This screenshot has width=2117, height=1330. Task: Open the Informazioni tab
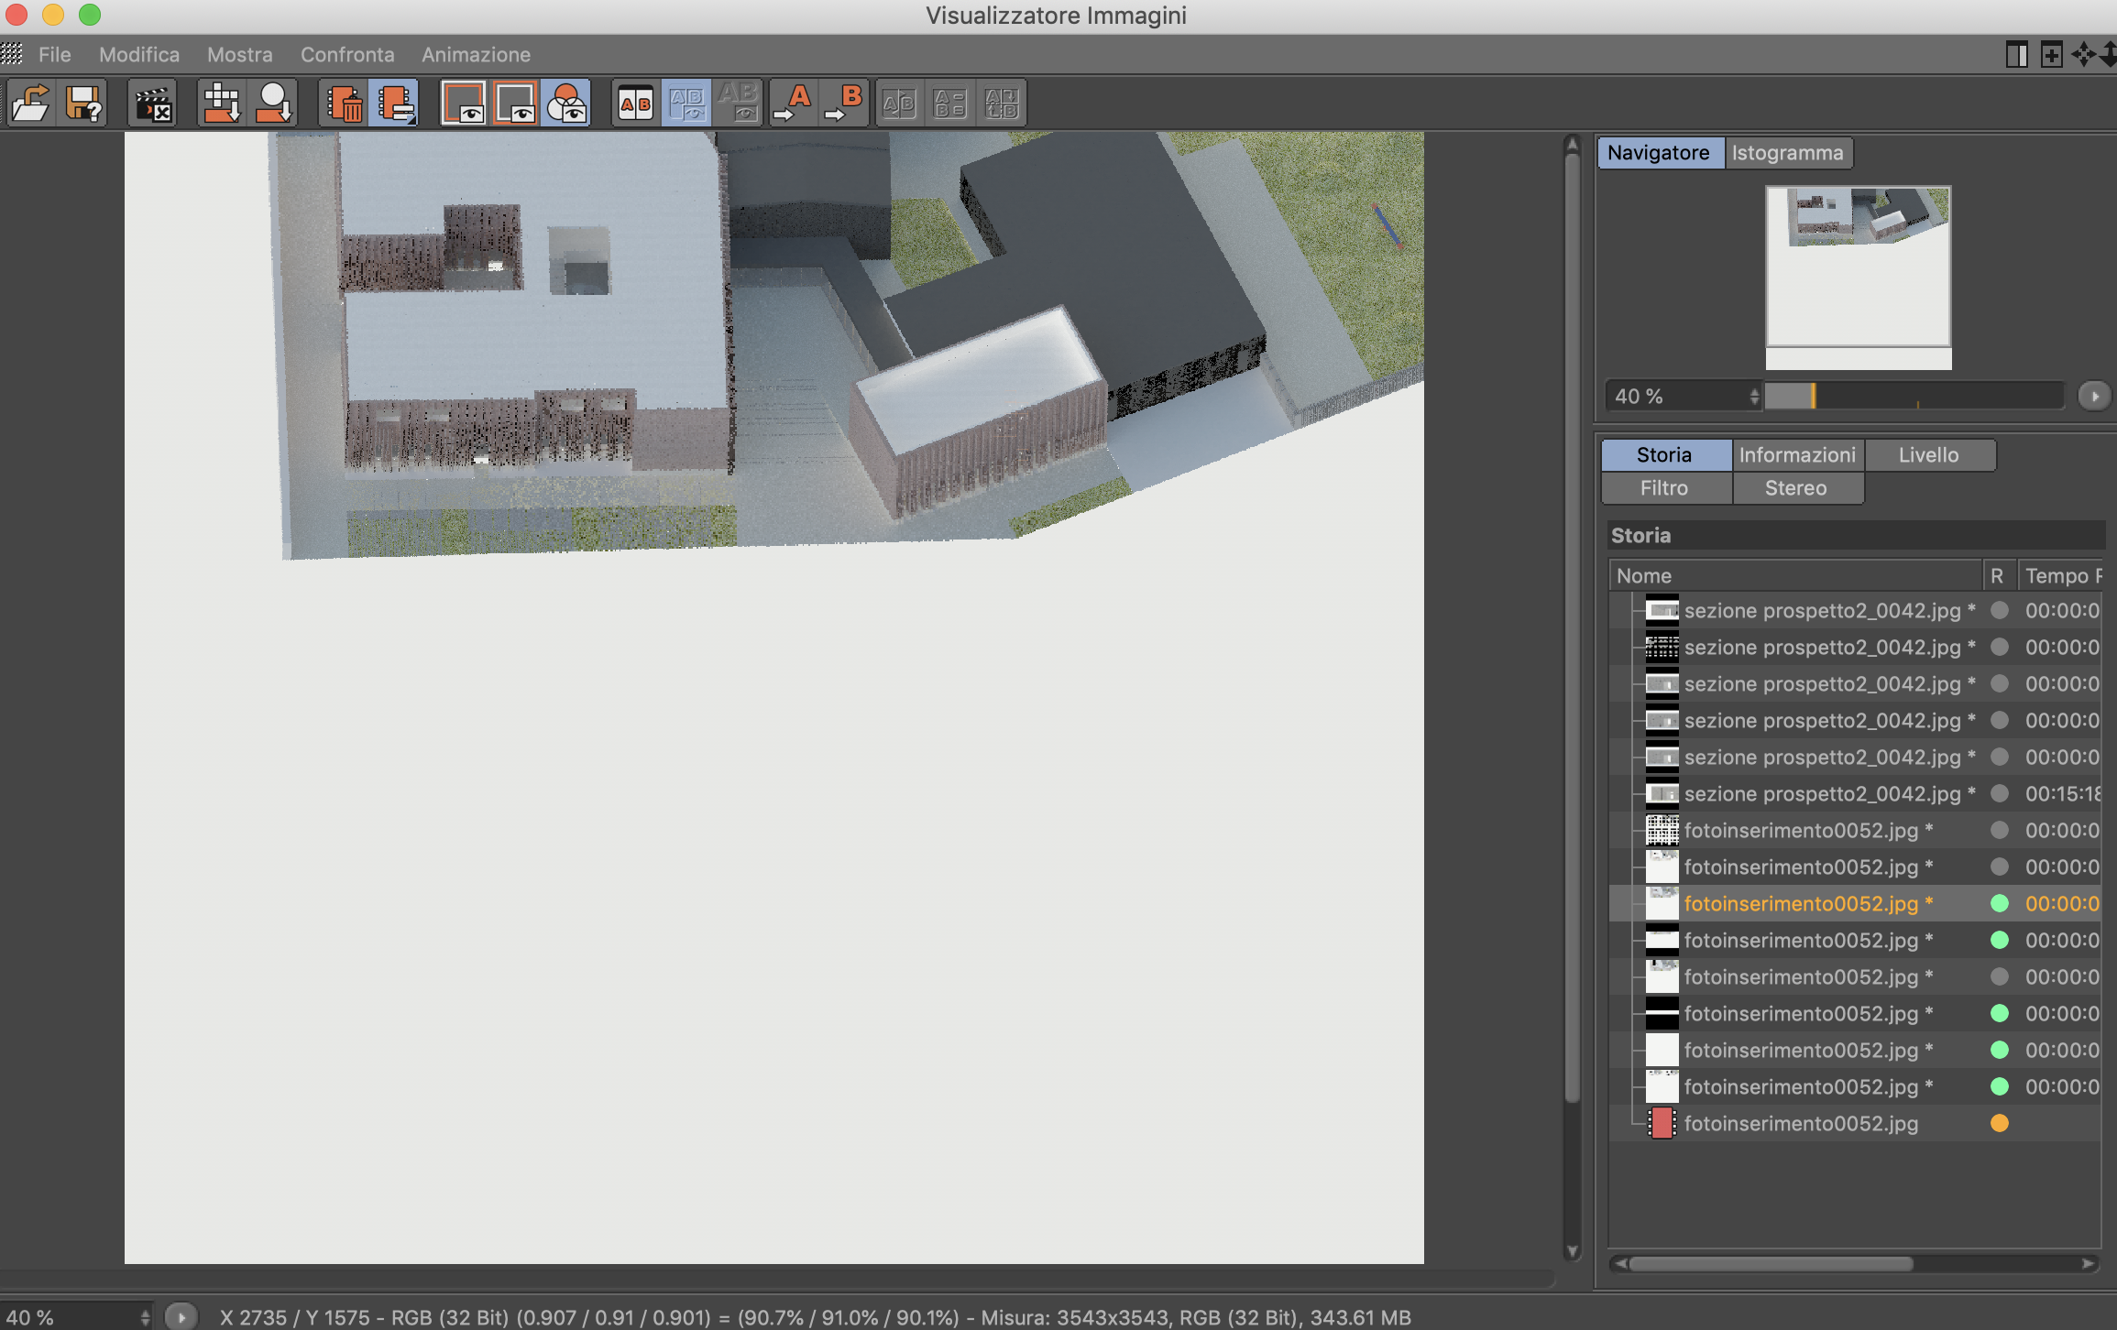coord(1796,455)
